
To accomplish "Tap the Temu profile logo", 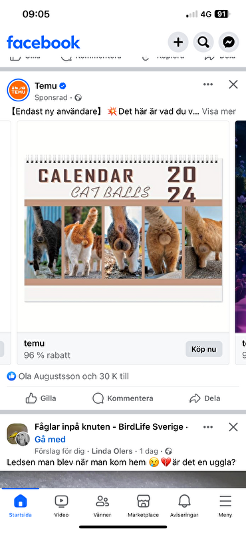I will [x=19, y=90].
